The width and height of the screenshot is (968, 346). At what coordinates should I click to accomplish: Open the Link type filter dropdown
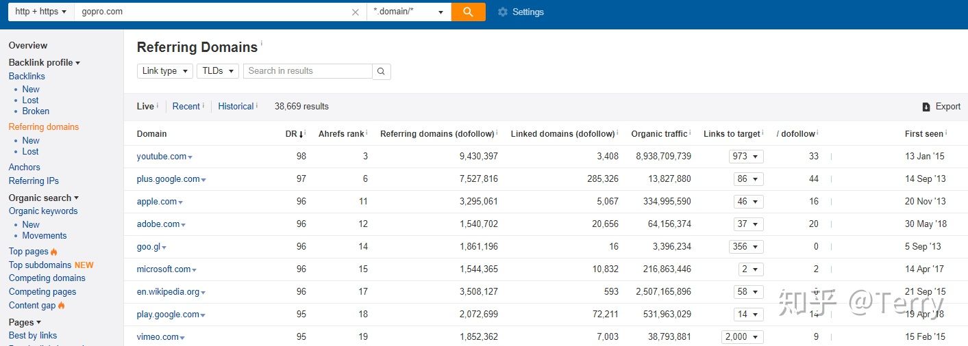click(164, 71)
